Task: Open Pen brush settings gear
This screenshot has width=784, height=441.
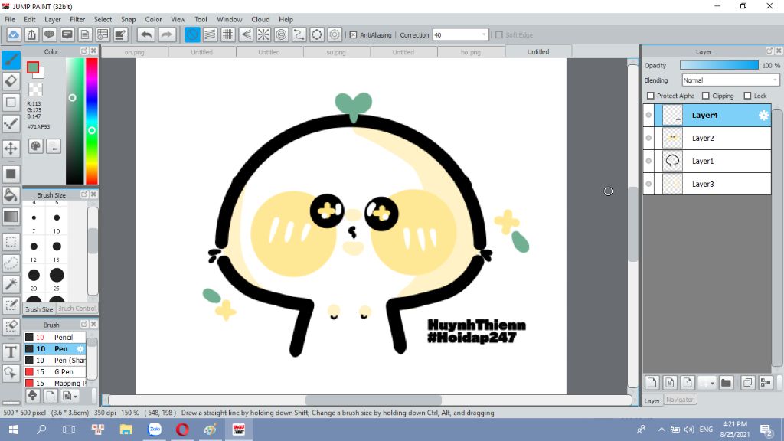Action: 80,348
